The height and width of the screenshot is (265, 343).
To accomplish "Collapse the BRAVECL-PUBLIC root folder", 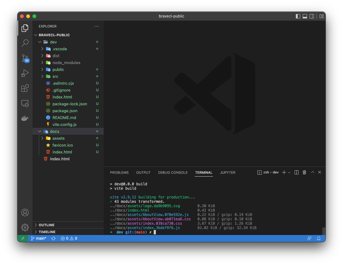I will click(68, 35).
